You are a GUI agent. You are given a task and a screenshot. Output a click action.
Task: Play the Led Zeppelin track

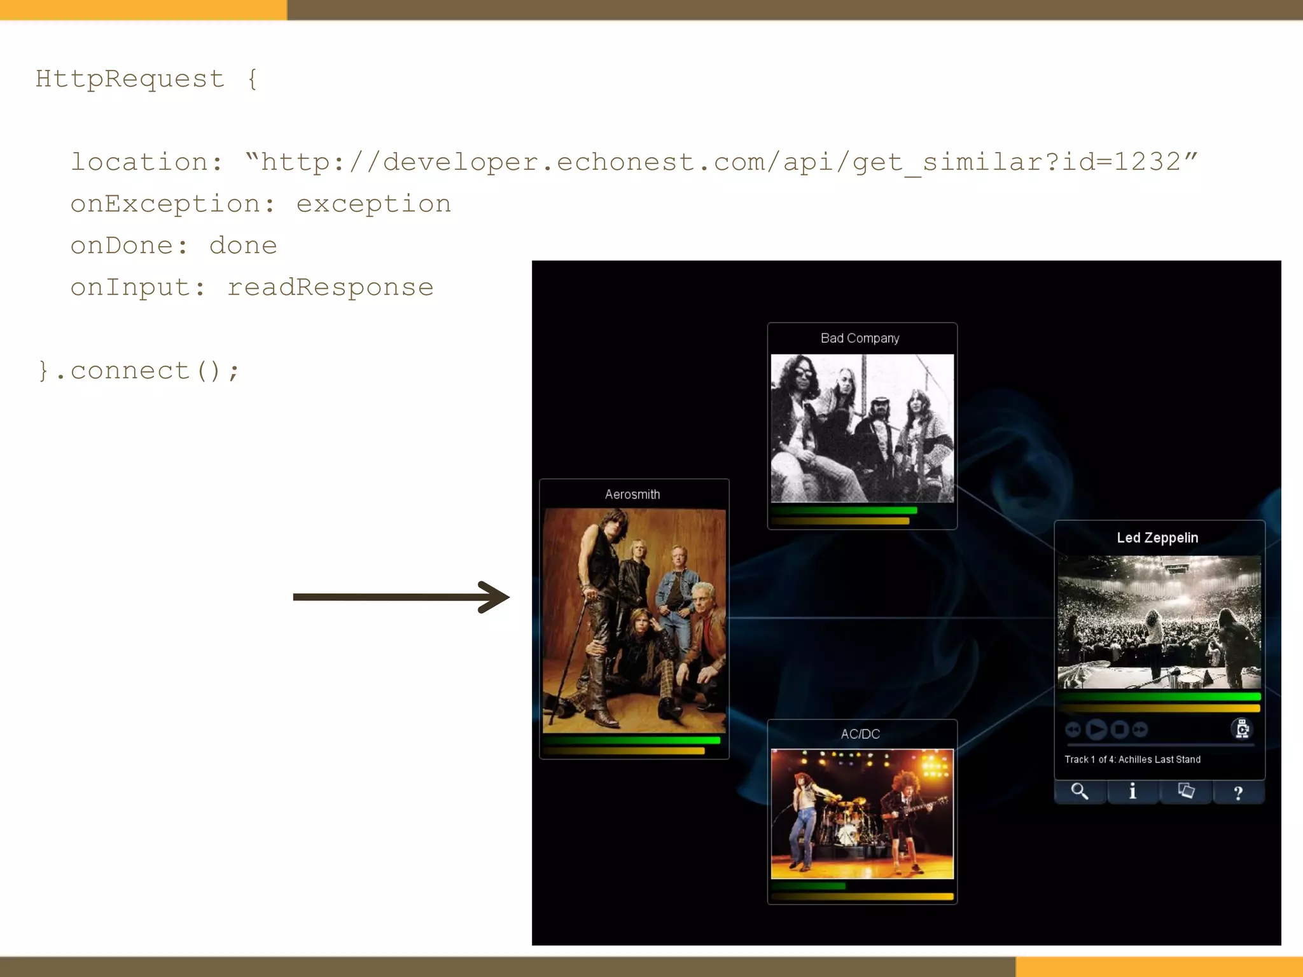(1096, 729)
